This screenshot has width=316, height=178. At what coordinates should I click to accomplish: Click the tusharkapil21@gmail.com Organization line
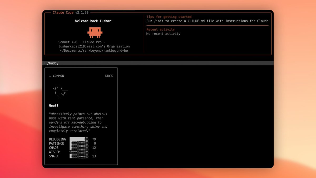pyautogui.click(x=94, y=46)
